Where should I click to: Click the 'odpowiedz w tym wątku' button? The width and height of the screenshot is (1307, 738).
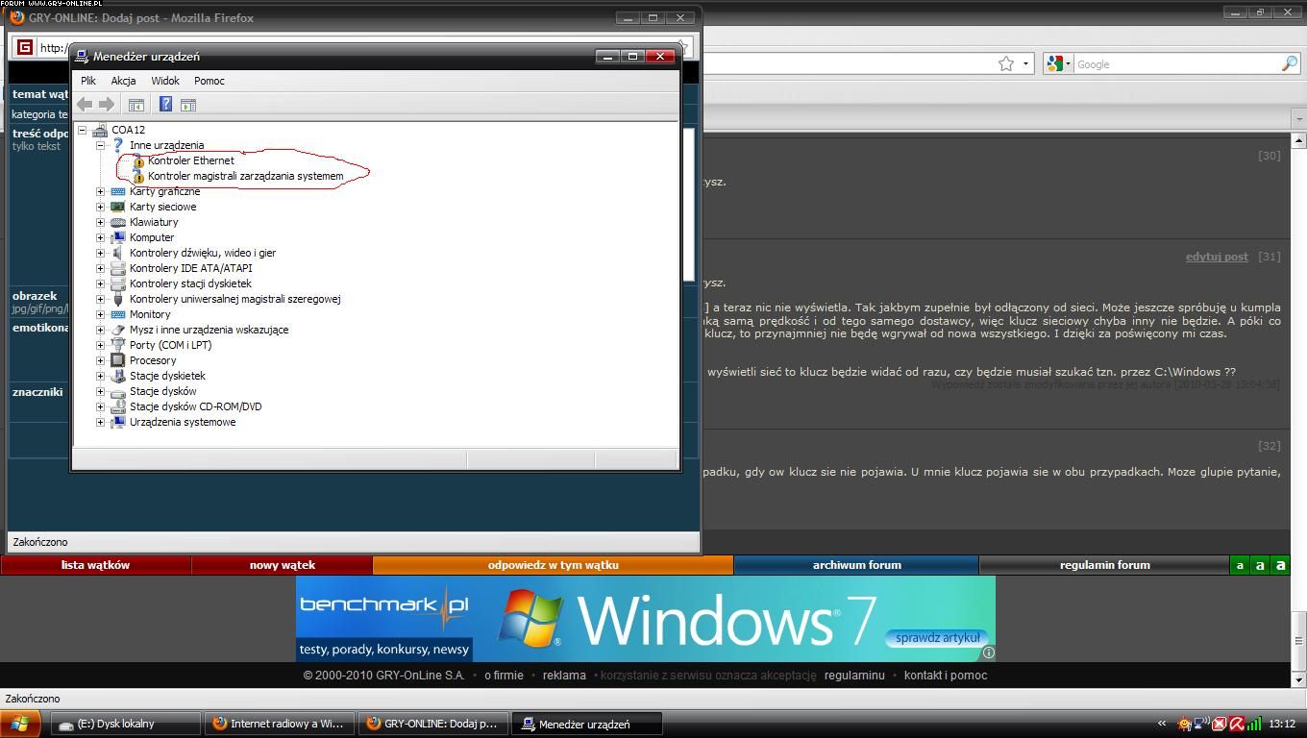pos(553,565)
